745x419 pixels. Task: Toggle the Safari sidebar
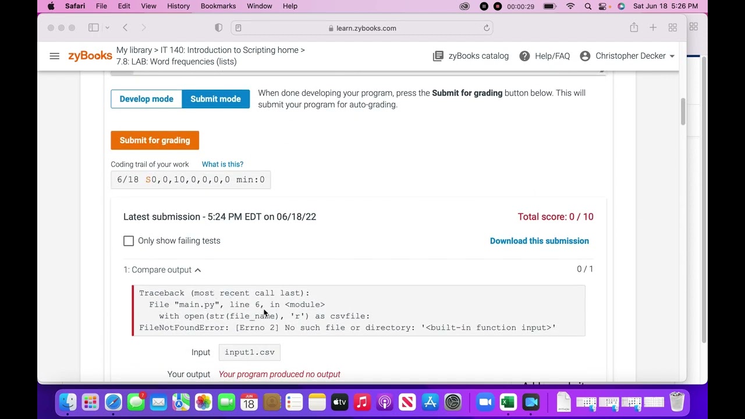[x=94, y=27]
